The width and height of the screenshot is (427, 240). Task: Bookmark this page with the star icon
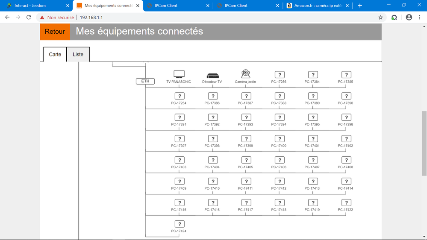tap(380, 18)
